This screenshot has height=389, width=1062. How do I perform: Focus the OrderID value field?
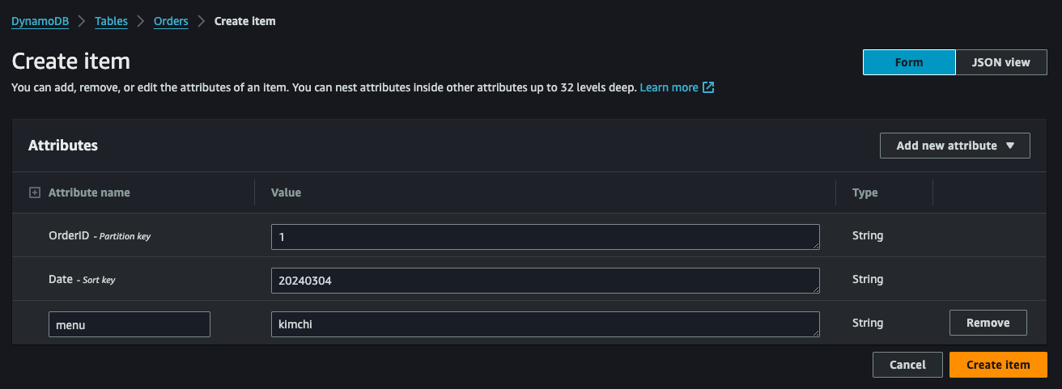click(545, 237)
